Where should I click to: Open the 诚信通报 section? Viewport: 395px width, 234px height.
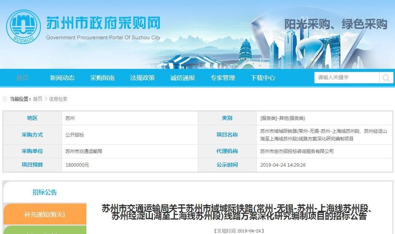(182, 78)
